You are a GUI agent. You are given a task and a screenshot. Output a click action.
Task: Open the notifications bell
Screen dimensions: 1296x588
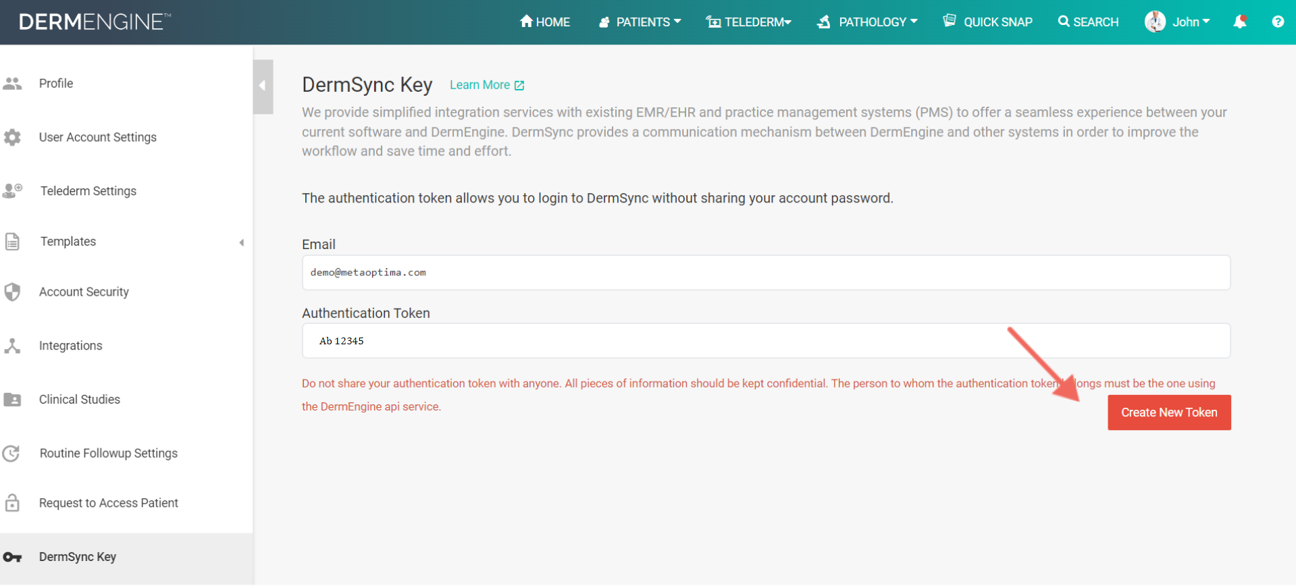tap(1240, 22)
